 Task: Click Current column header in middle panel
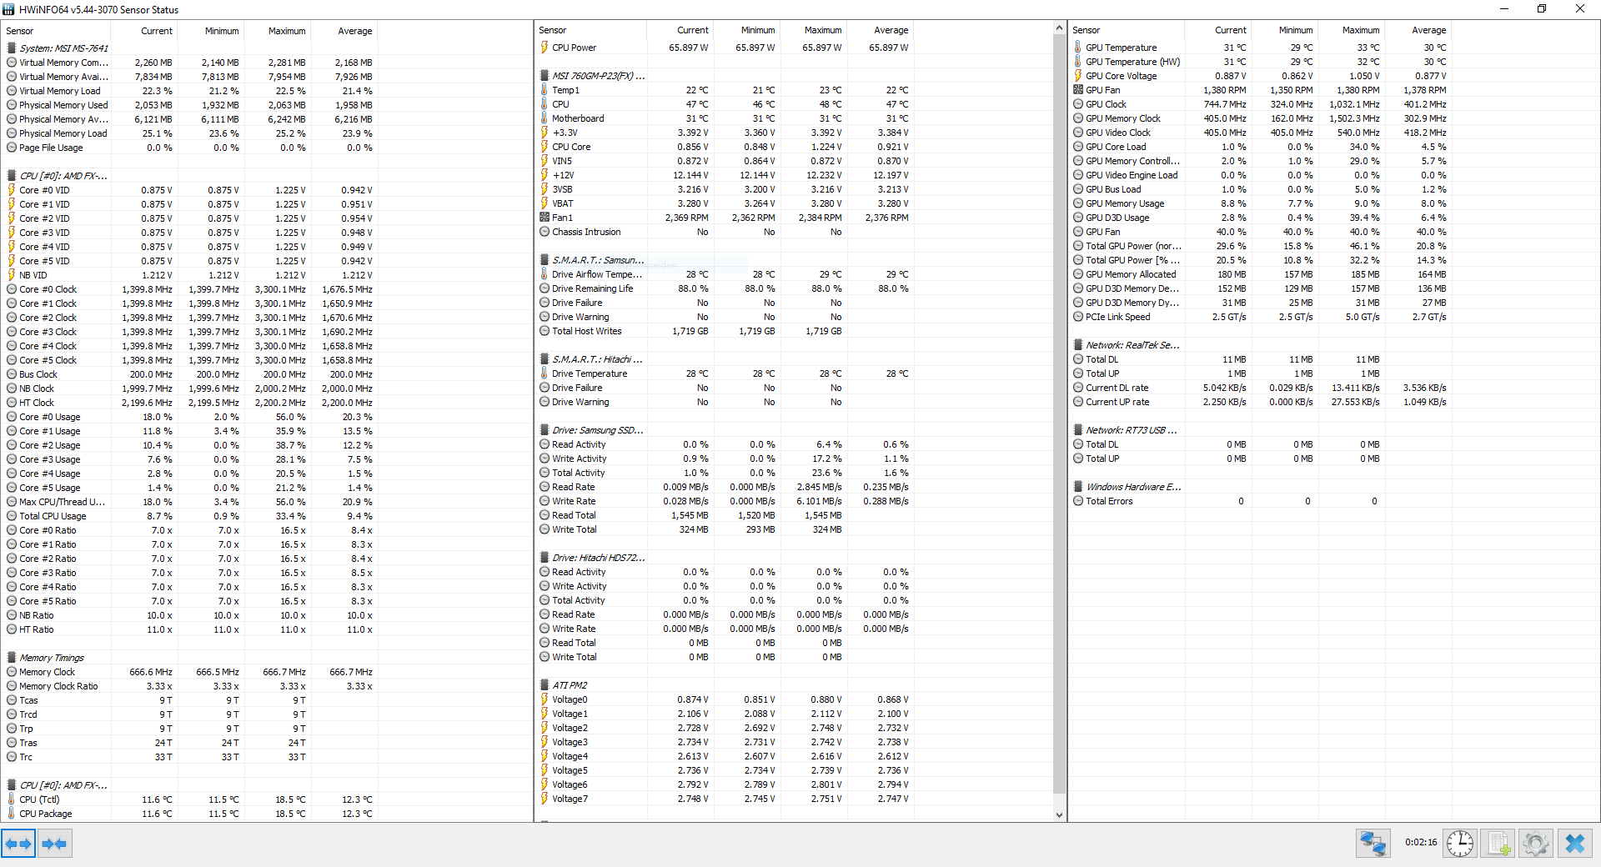(692, 30)
